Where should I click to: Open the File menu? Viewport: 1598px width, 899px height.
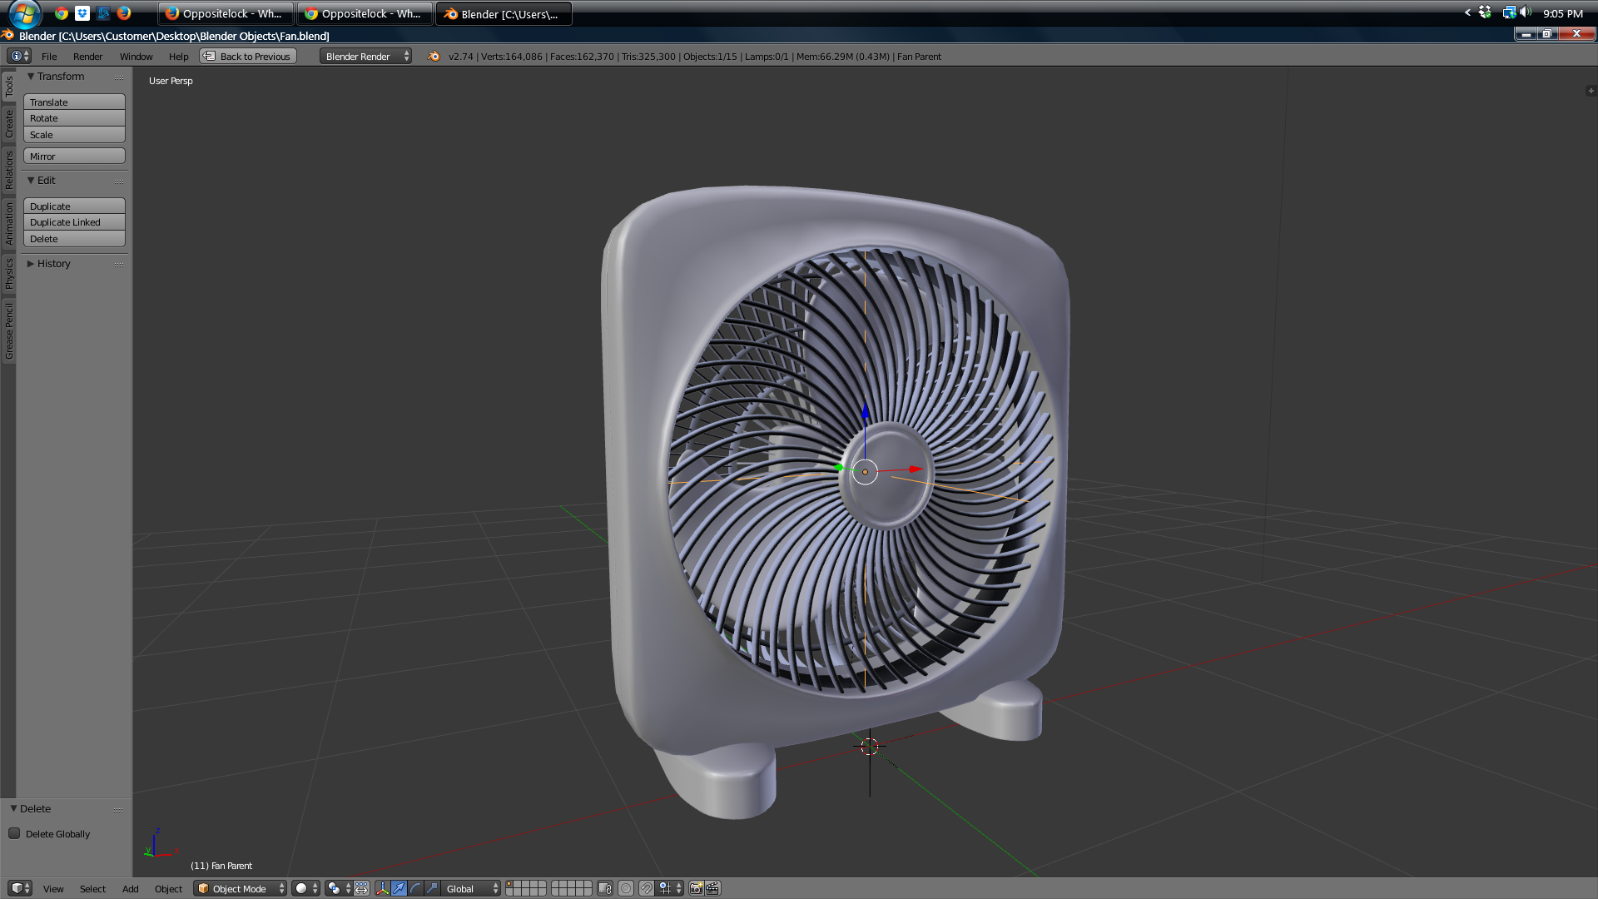pos(49,56)
